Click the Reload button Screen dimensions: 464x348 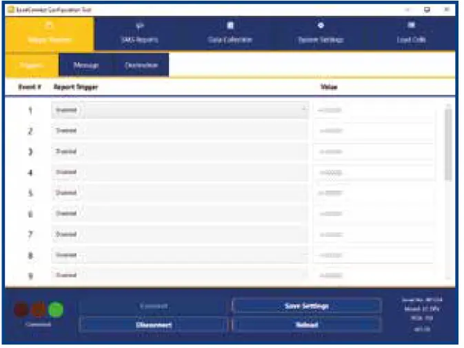click(307, 325)
